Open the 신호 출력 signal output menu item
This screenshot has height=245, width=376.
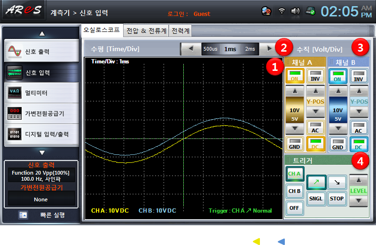42,51
